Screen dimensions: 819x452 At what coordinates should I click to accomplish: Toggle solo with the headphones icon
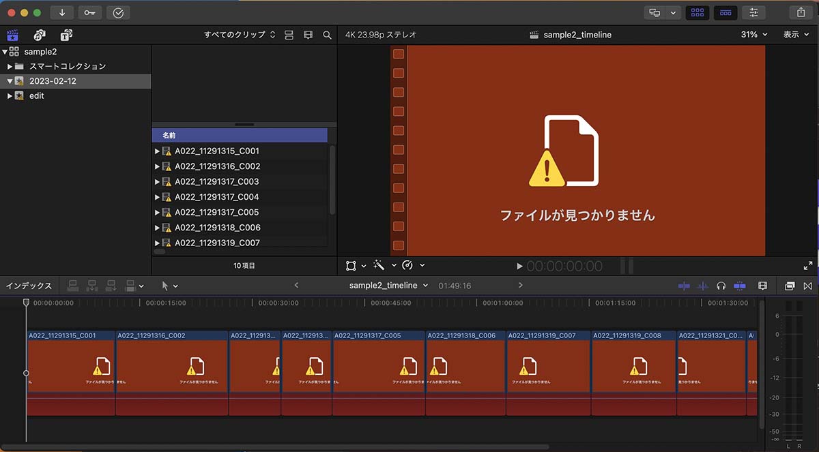721,286
